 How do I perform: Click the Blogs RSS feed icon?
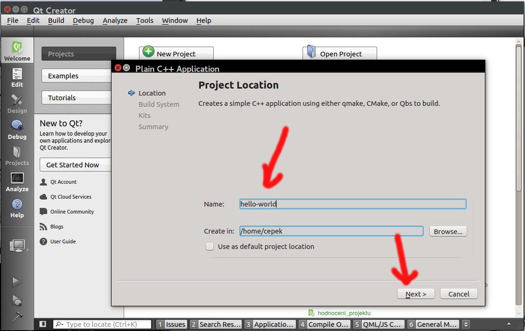click(x=43, y=226)
